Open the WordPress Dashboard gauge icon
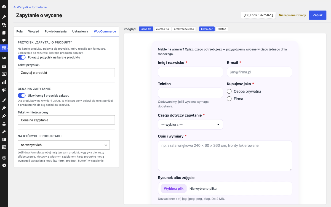Image resolution: width=331 pixels, height=207 pixels. tap(4, 6)
